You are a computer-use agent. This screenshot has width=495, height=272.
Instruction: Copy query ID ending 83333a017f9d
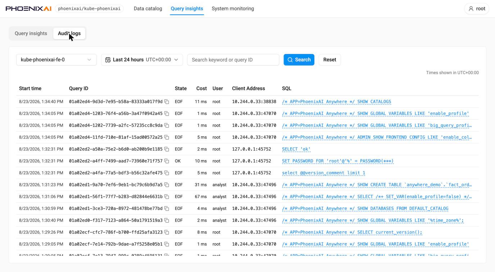pyautogui.click(x=167, y=102)
